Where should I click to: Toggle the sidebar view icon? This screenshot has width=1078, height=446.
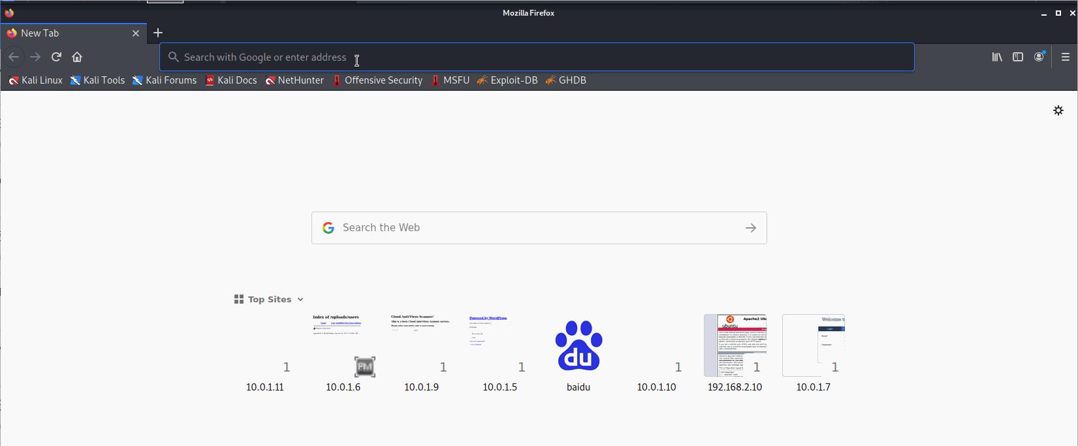(x=1018, y=57)
